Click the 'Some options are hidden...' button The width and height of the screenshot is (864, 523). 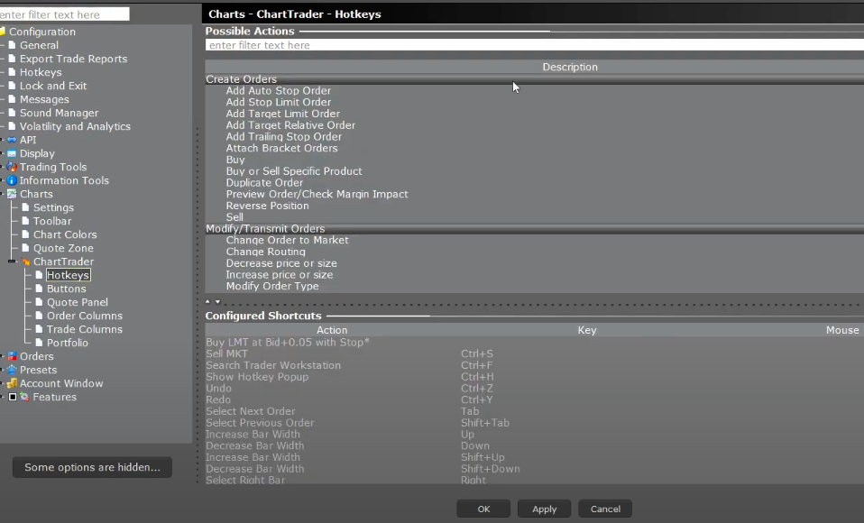click(92, 467)
